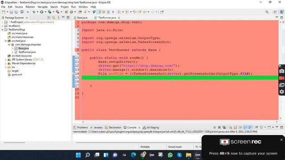Click Collapse All in Package Explorer
The height and width of the screenshot is (160, 285).
[49, 18]
